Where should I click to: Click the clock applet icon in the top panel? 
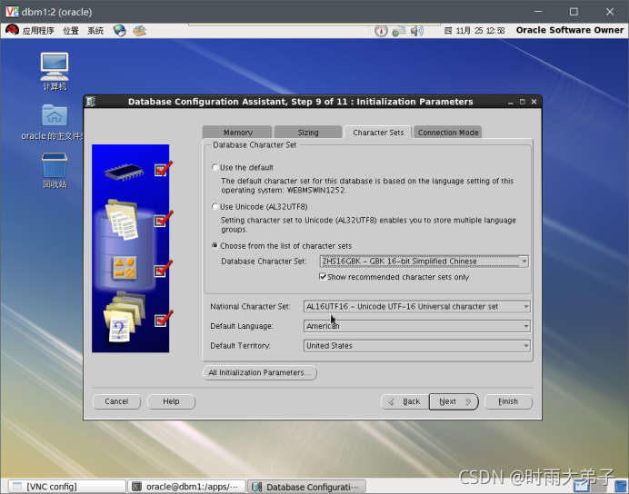(381, 31)
